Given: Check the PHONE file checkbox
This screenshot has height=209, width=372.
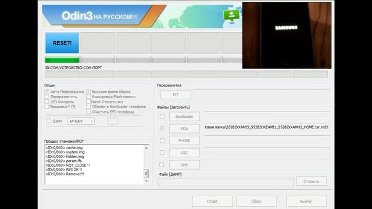Looking at the screenshot, I should 162,140.
